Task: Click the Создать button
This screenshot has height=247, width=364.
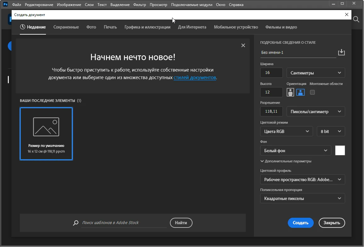Action: coord(301,223)
